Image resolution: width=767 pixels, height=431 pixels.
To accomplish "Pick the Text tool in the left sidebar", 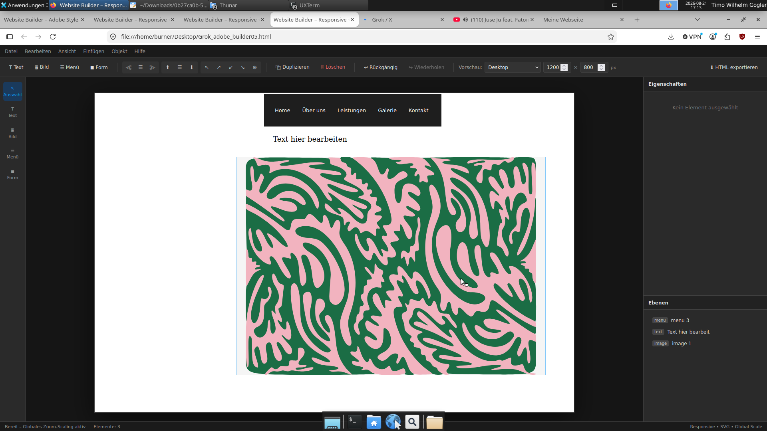I will point(12,112).
